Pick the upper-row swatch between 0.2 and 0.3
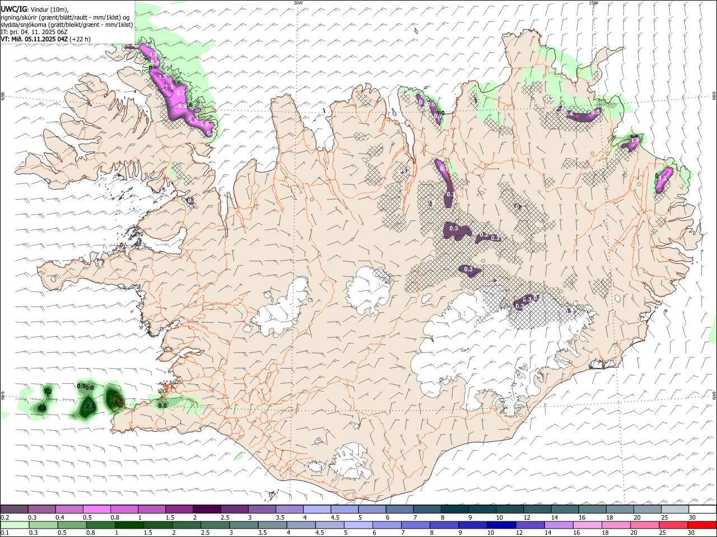This screenshot has height=537, width=717. [14, 510]
